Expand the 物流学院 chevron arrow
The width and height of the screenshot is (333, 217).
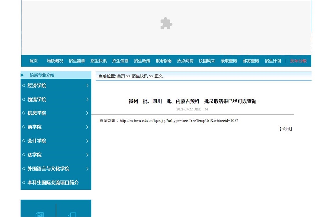(x=87, y=99)
